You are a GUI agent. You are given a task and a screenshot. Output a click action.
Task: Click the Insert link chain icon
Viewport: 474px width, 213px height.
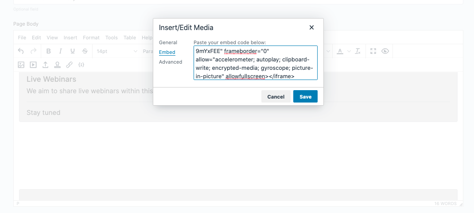click(69, 65)
